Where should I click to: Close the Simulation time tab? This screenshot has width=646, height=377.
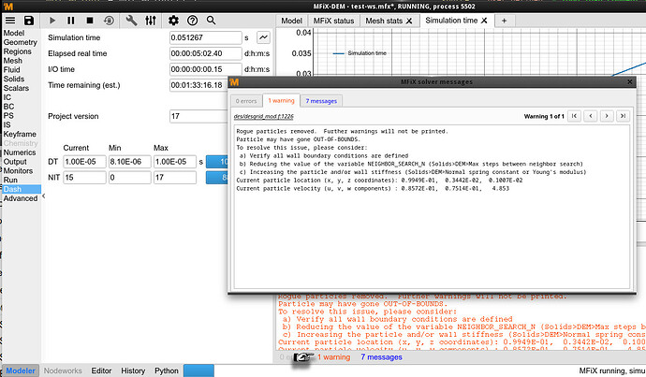click(484, 21)
